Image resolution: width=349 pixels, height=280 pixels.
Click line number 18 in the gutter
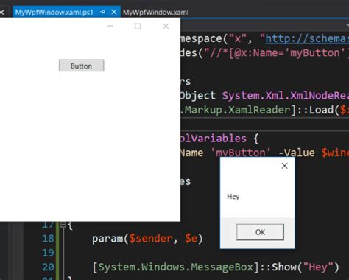(48, 239)
